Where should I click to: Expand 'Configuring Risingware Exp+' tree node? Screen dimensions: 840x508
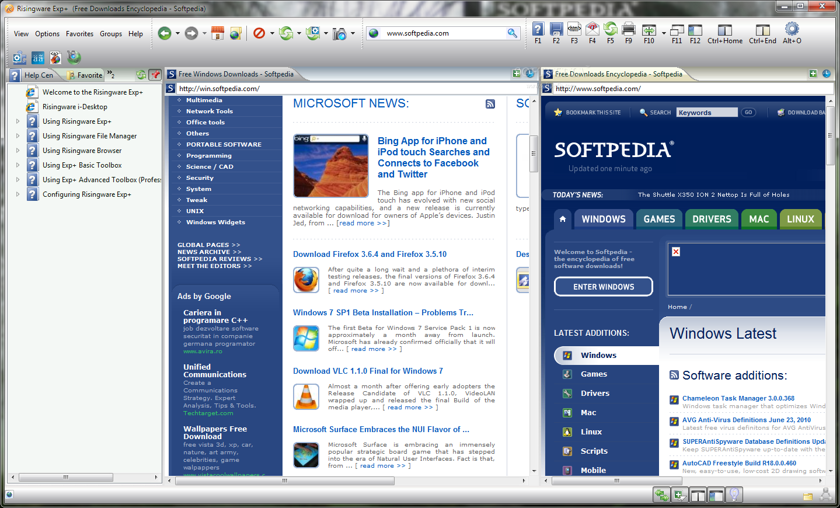coord(18,194)
